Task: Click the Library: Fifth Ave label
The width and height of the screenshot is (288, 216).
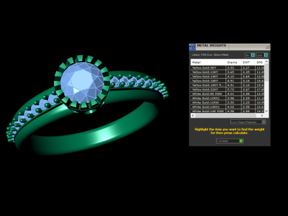Action: point(210,55)
